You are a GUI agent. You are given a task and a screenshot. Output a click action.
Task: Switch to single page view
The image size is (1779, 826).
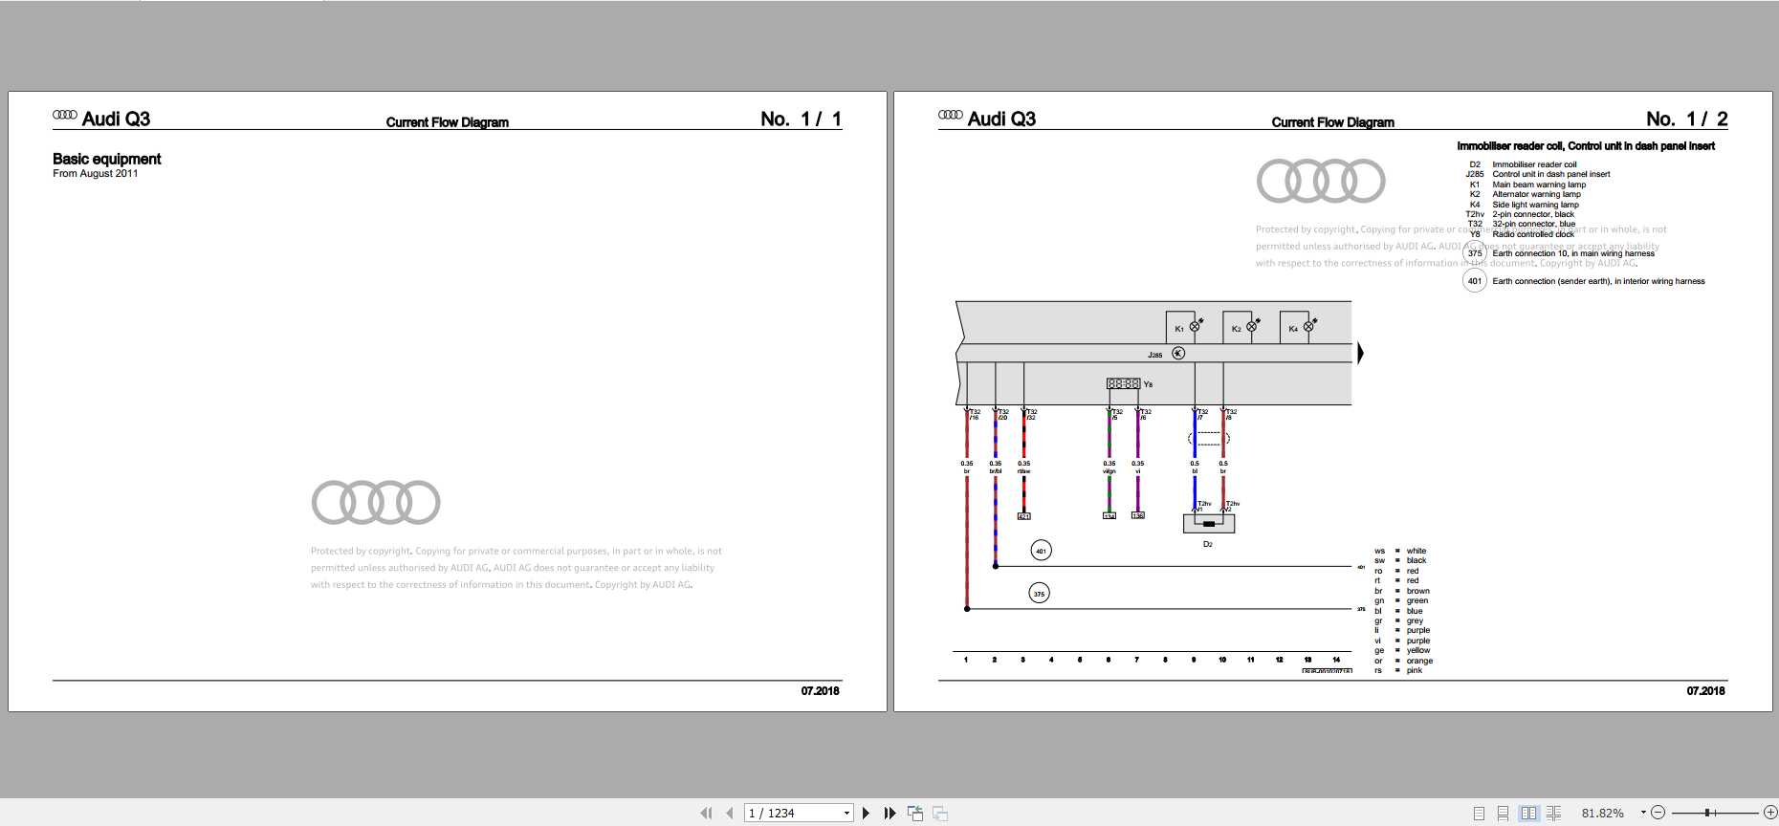[1479, 813]
